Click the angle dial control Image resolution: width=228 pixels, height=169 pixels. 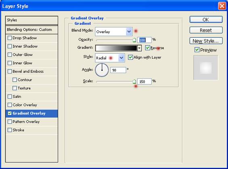click(102, 70)
